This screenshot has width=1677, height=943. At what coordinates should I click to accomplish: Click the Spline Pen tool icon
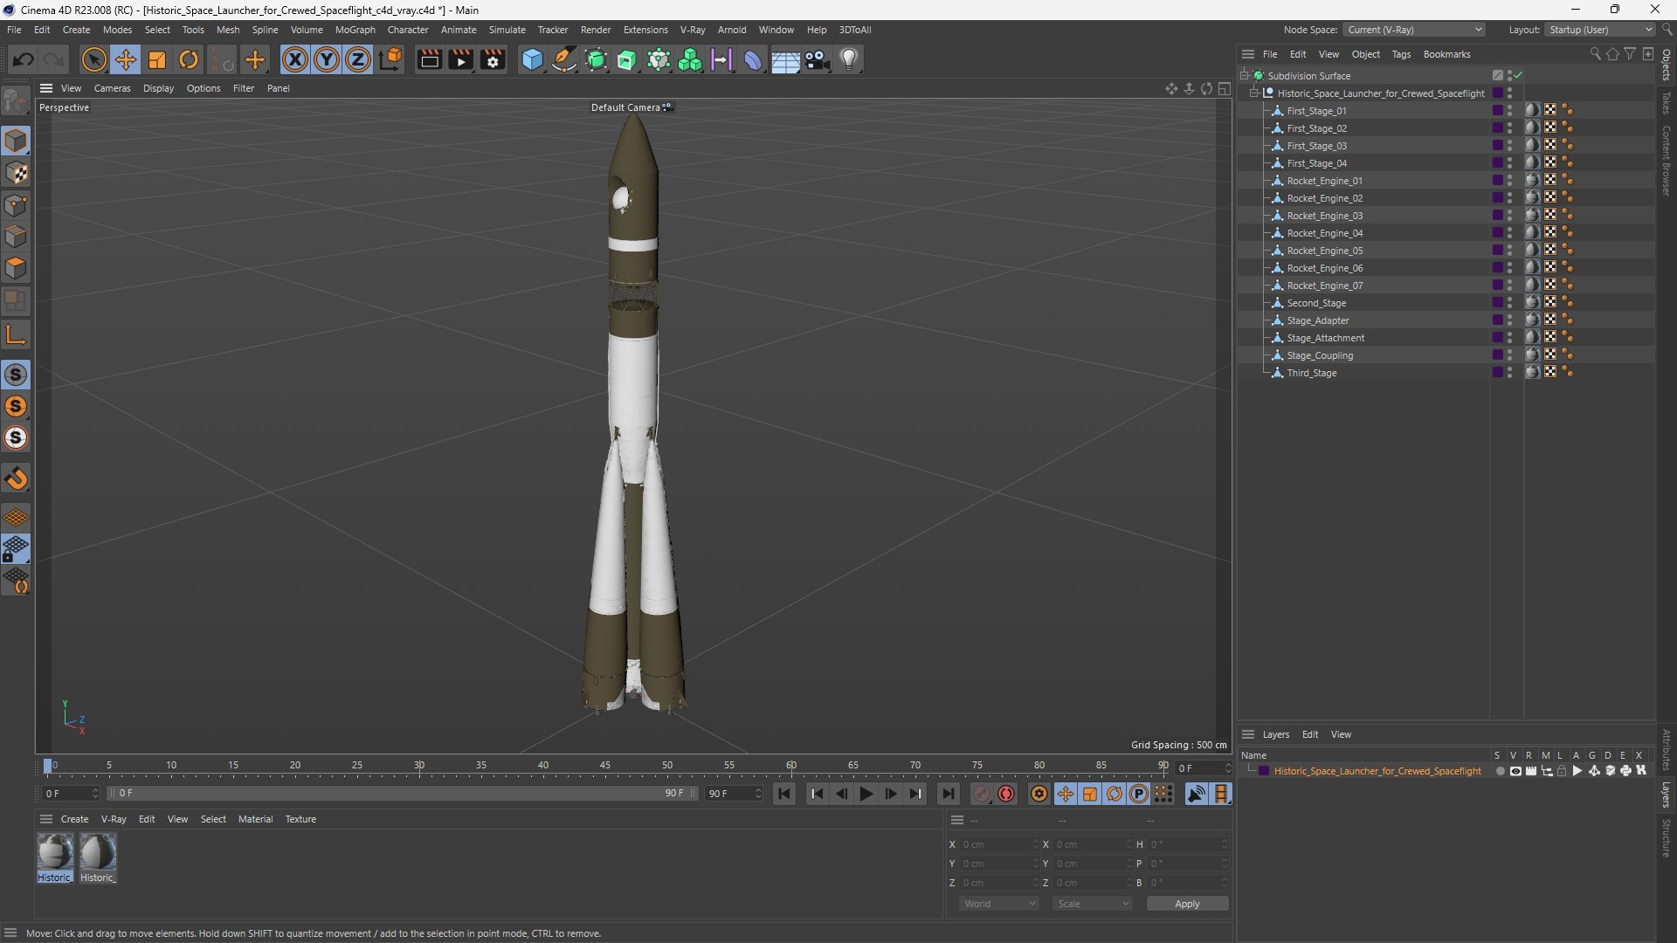564,59
